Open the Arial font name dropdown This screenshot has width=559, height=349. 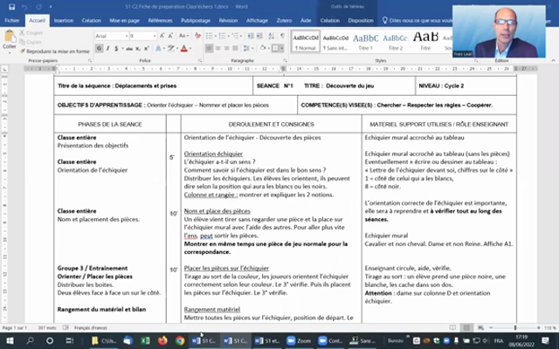point(111,36)
